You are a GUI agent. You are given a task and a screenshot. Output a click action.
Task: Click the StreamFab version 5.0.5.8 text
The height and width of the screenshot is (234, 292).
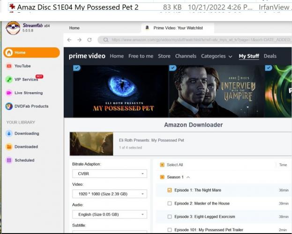(x=28, y=30)
